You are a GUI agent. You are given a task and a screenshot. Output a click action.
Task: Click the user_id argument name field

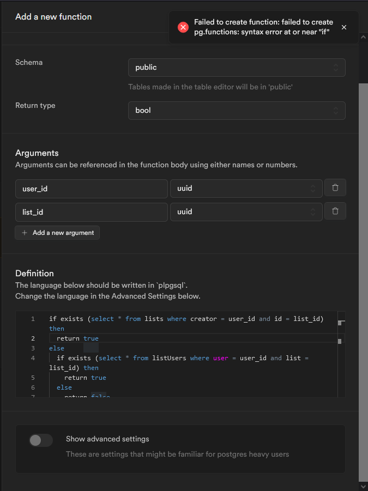[x=91, y=189]
